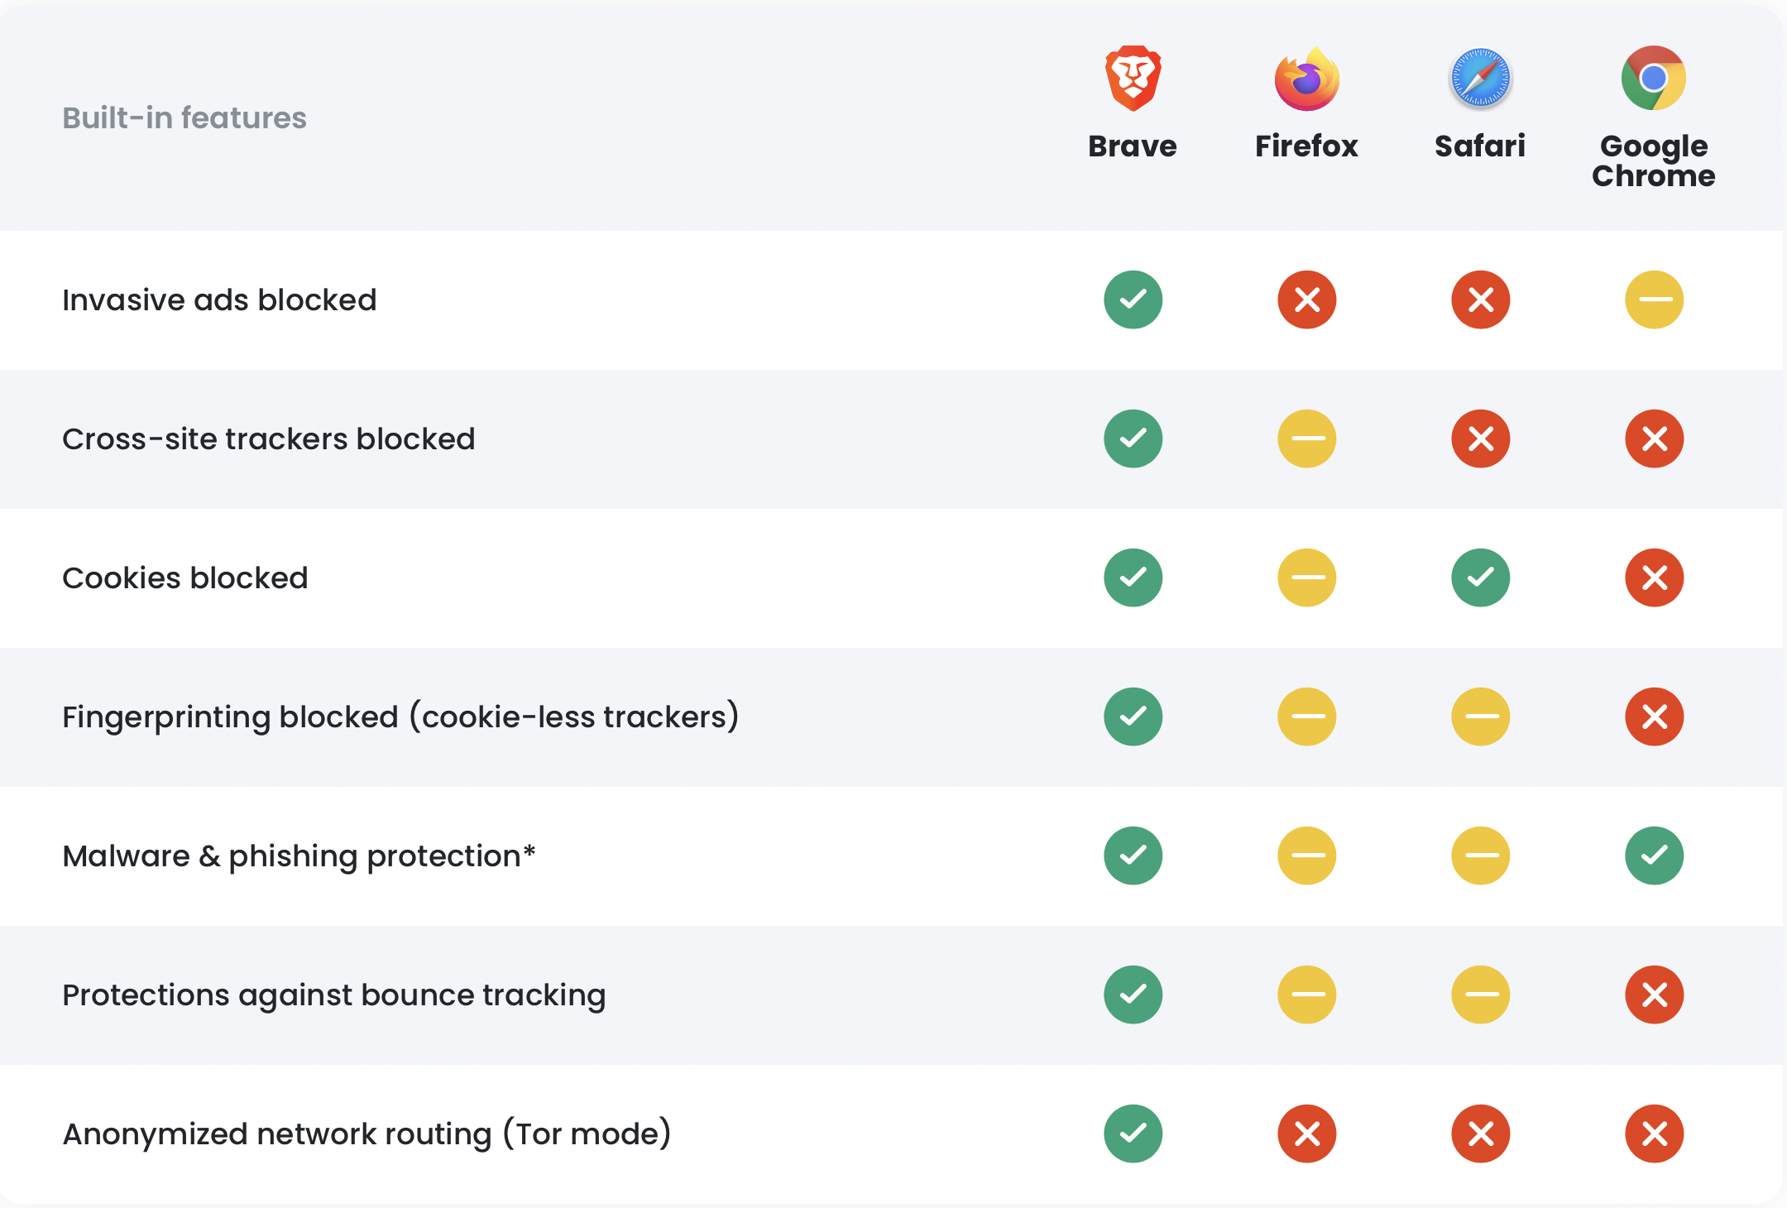
Task: Select the Protections against bounce tracking label
Action: (334, 995)
